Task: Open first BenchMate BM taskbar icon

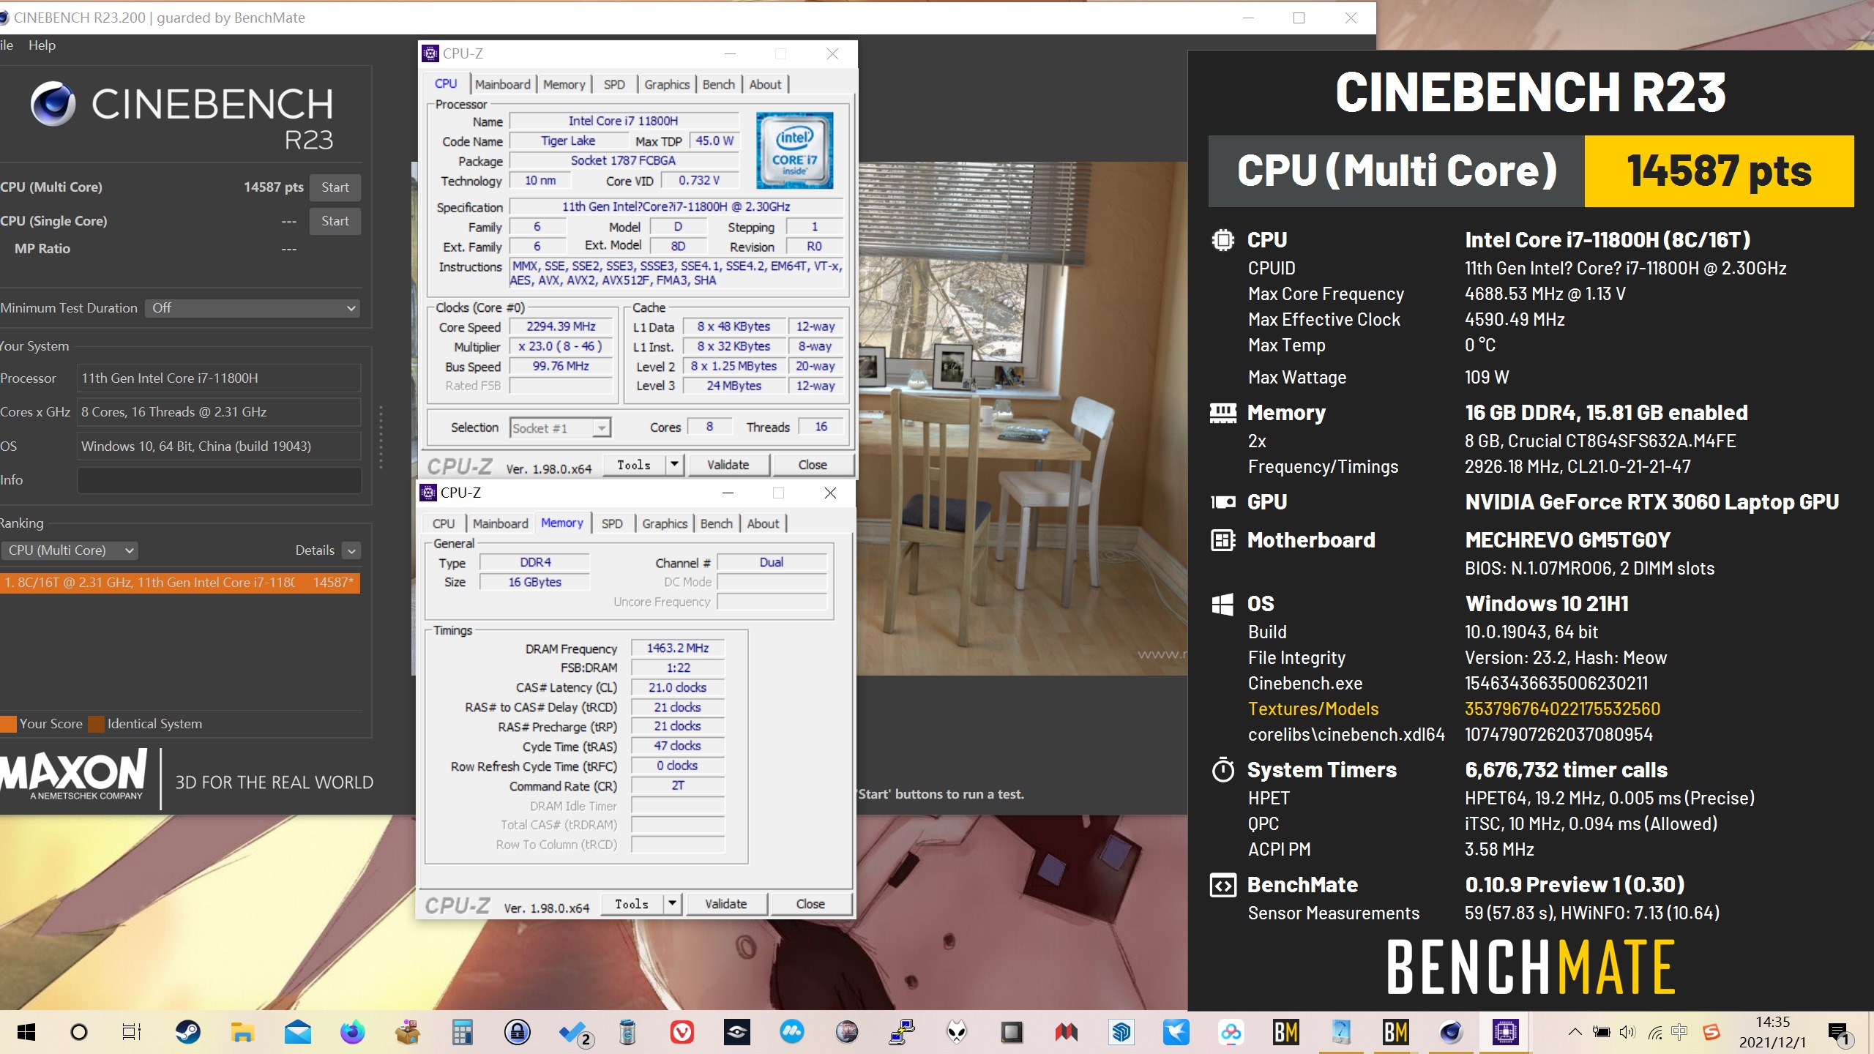Action: [x=1286, y=1032]
